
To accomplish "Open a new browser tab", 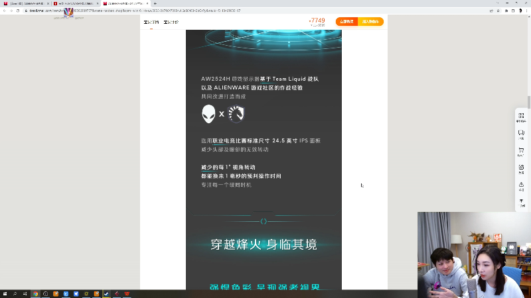I will [155, 3].
